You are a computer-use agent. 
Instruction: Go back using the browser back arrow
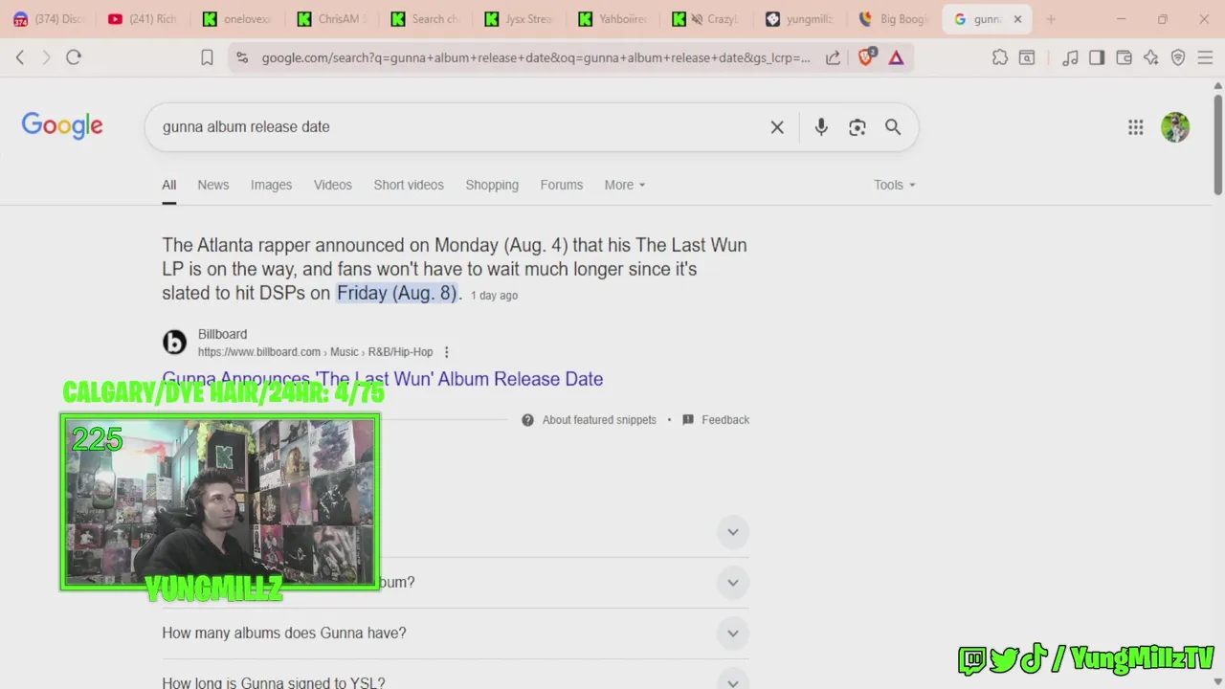pos(20,57)
